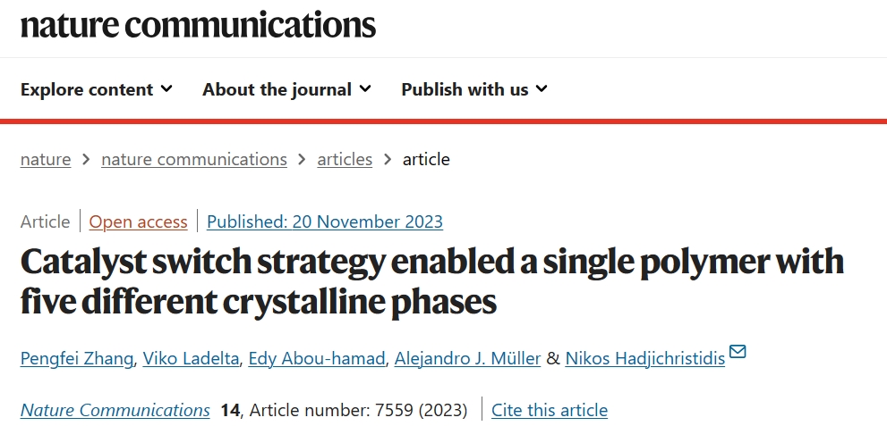
Task: View author Edy Abou-hamad details
Action: 317,358
